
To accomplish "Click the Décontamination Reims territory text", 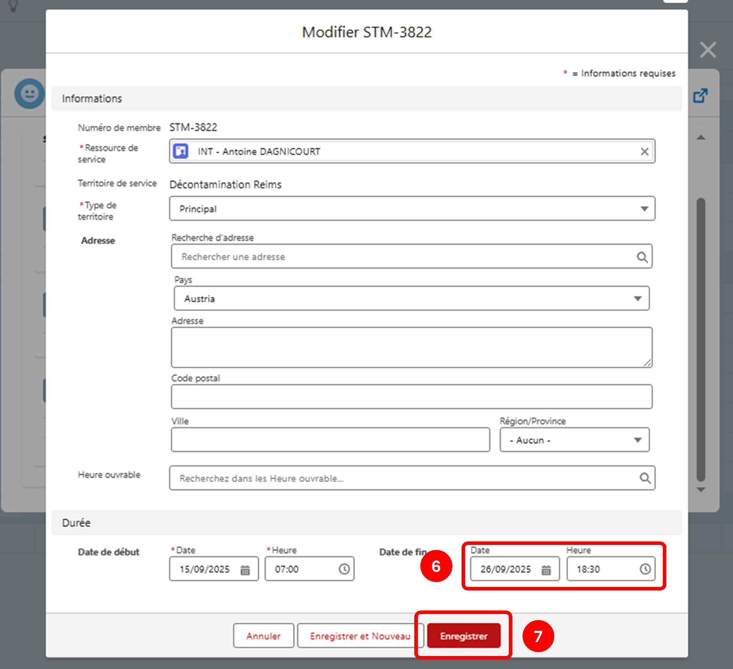I will click(225, 185).
